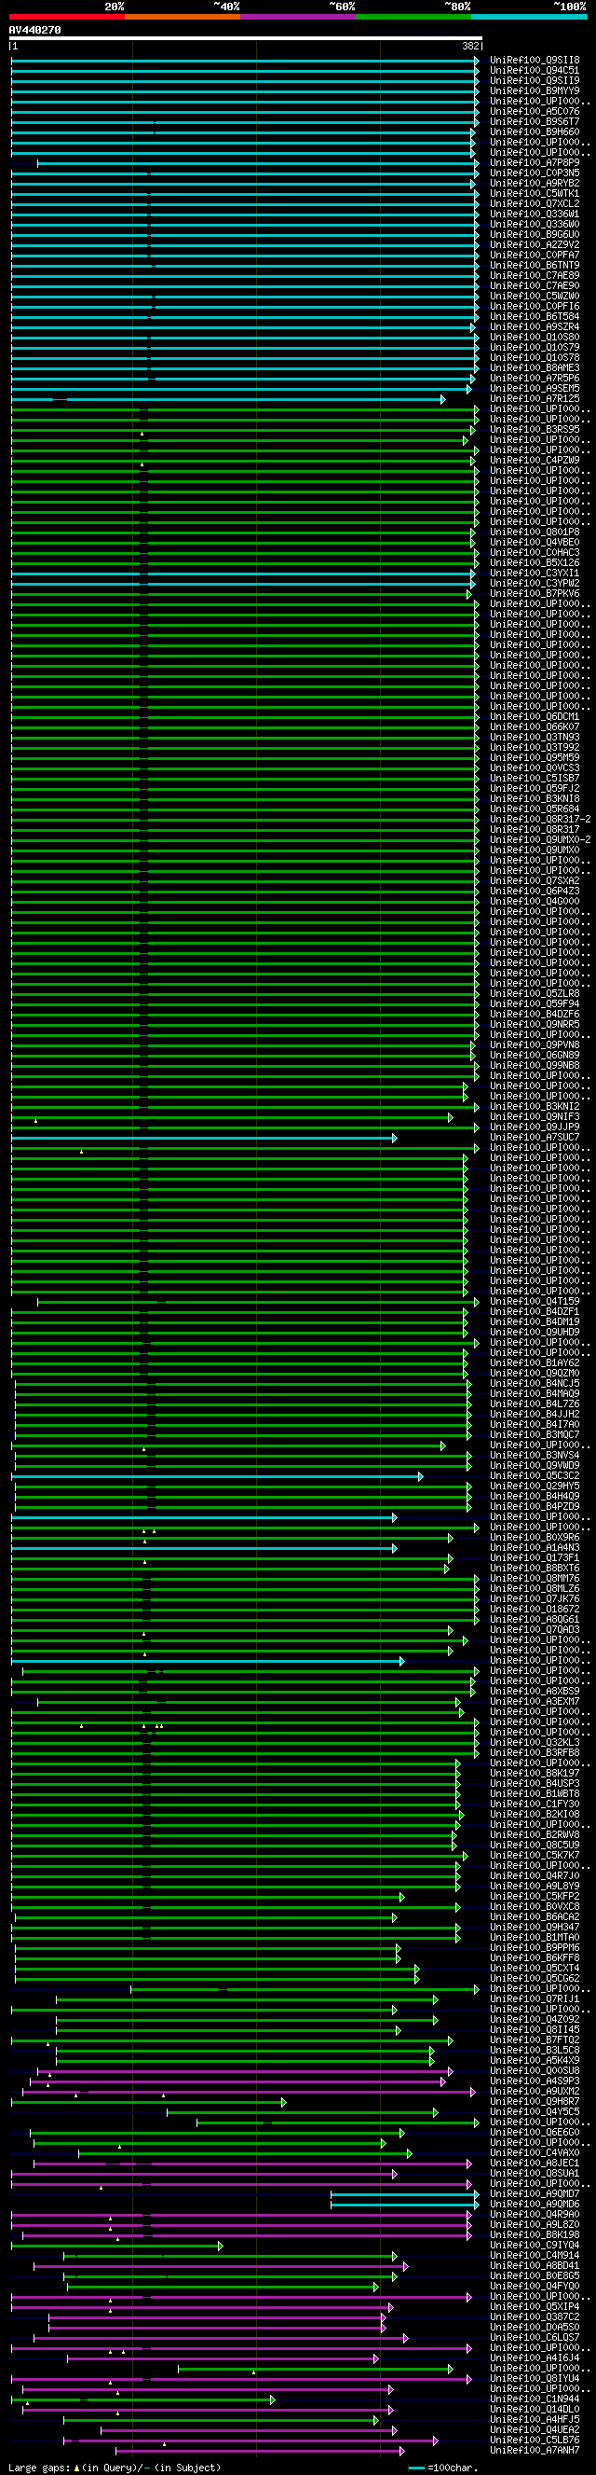This screenshot has width=596, height=2475.
Task: Open hit UniRef100_Q94C51
Action: pos(535,70)
